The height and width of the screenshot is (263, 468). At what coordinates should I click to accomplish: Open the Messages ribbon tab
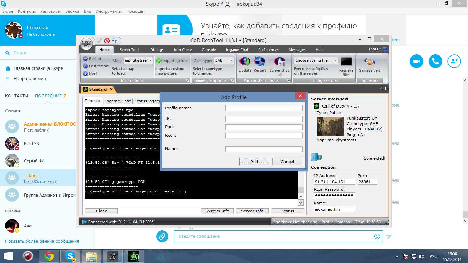(x=297, y=50)
